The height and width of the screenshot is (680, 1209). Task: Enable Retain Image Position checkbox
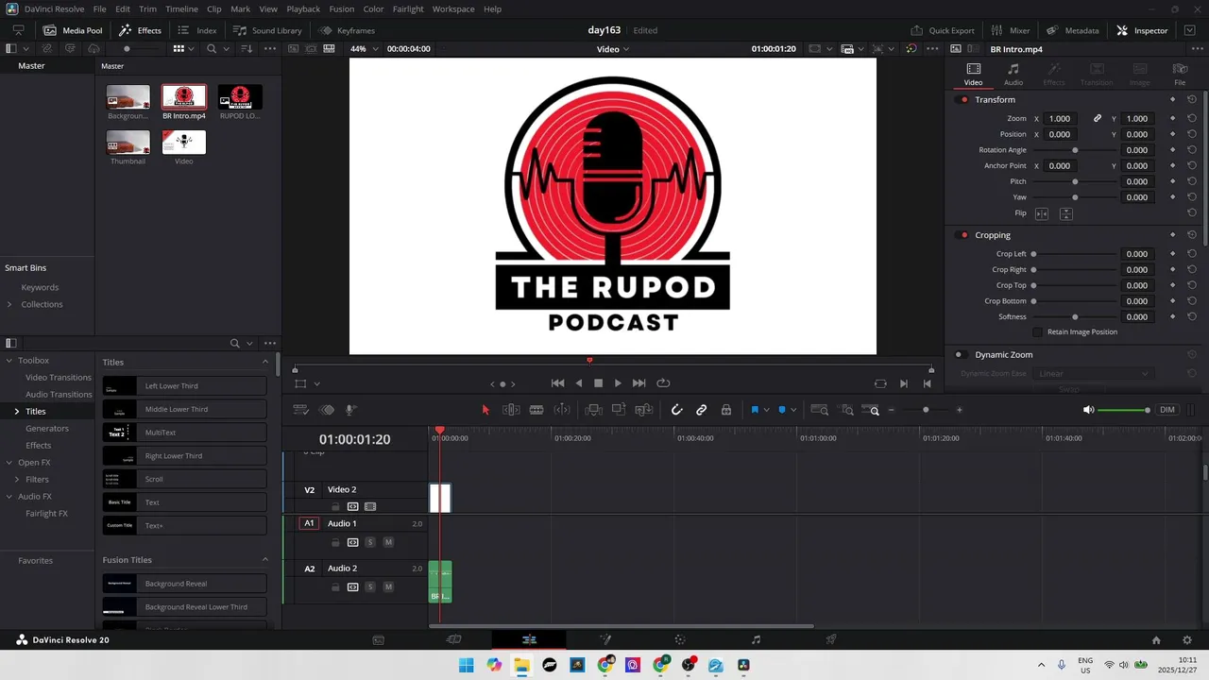1038,332
